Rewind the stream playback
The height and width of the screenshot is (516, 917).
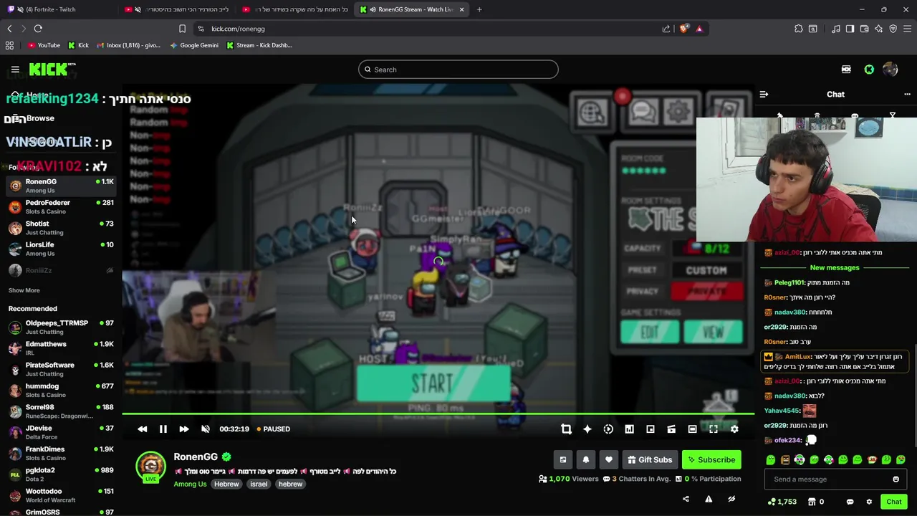(142, 429)
